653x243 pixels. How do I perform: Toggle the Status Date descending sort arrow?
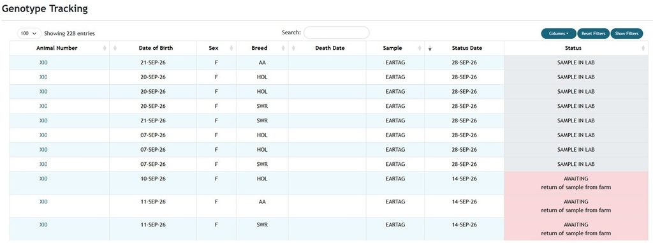click(430, 48)
